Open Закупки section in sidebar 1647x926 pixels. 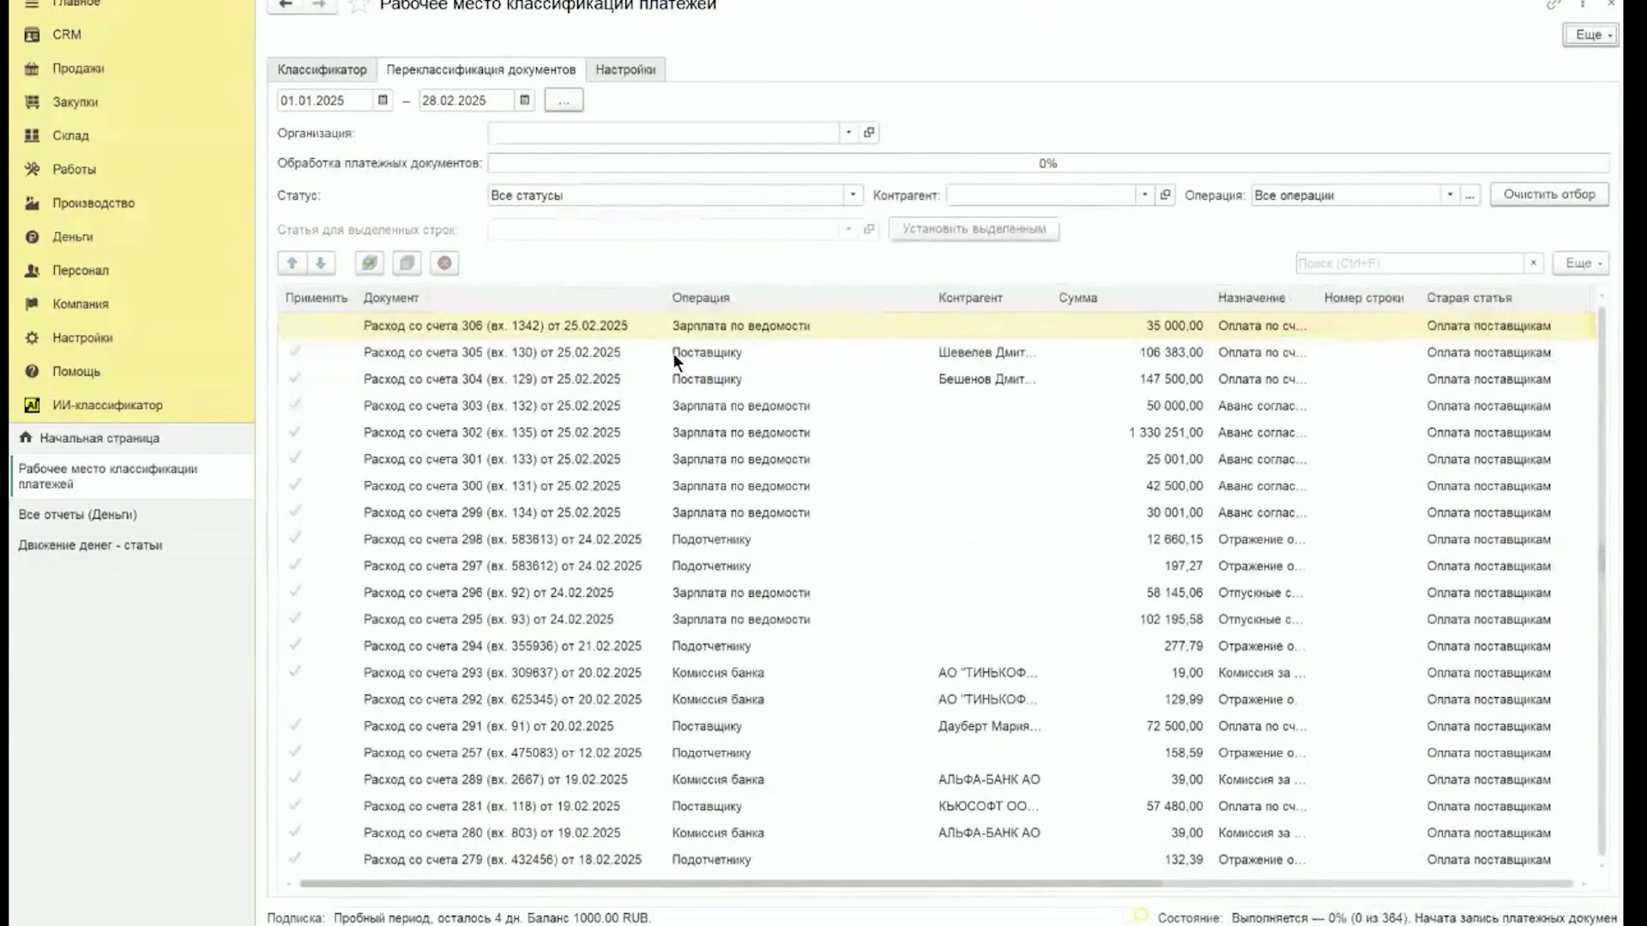75,102
